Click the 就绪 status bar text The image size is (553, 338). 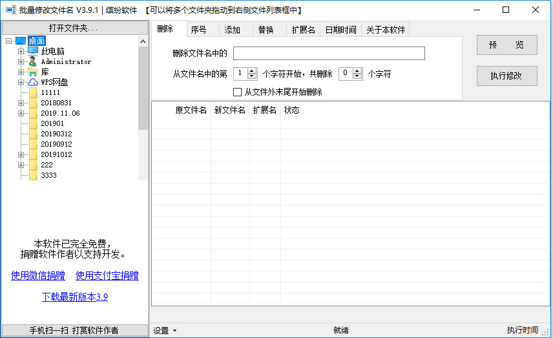[x=340, y=330]
